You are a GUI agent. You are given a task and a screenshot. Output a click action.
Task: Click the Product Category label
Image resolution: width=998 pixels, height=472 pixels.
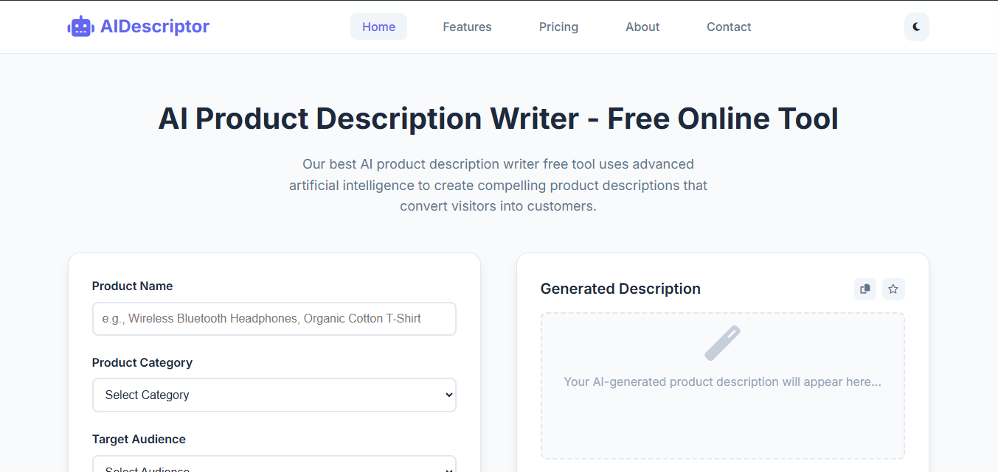(x=142, y=363)
